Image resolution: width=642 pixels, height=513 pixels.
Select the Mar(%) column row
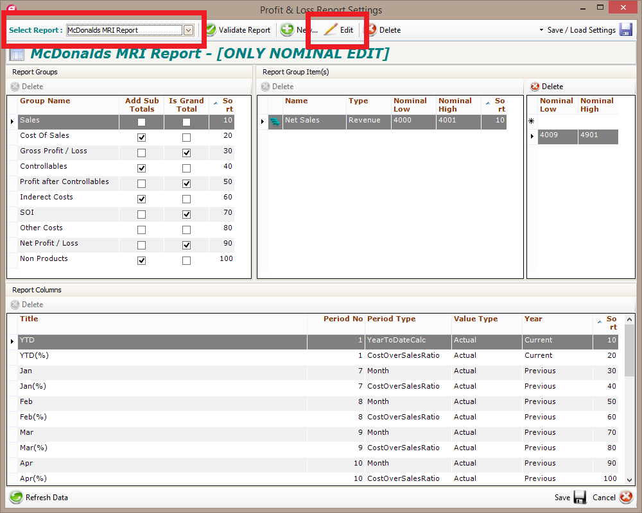pyautogui.click(x=318, y=448)
